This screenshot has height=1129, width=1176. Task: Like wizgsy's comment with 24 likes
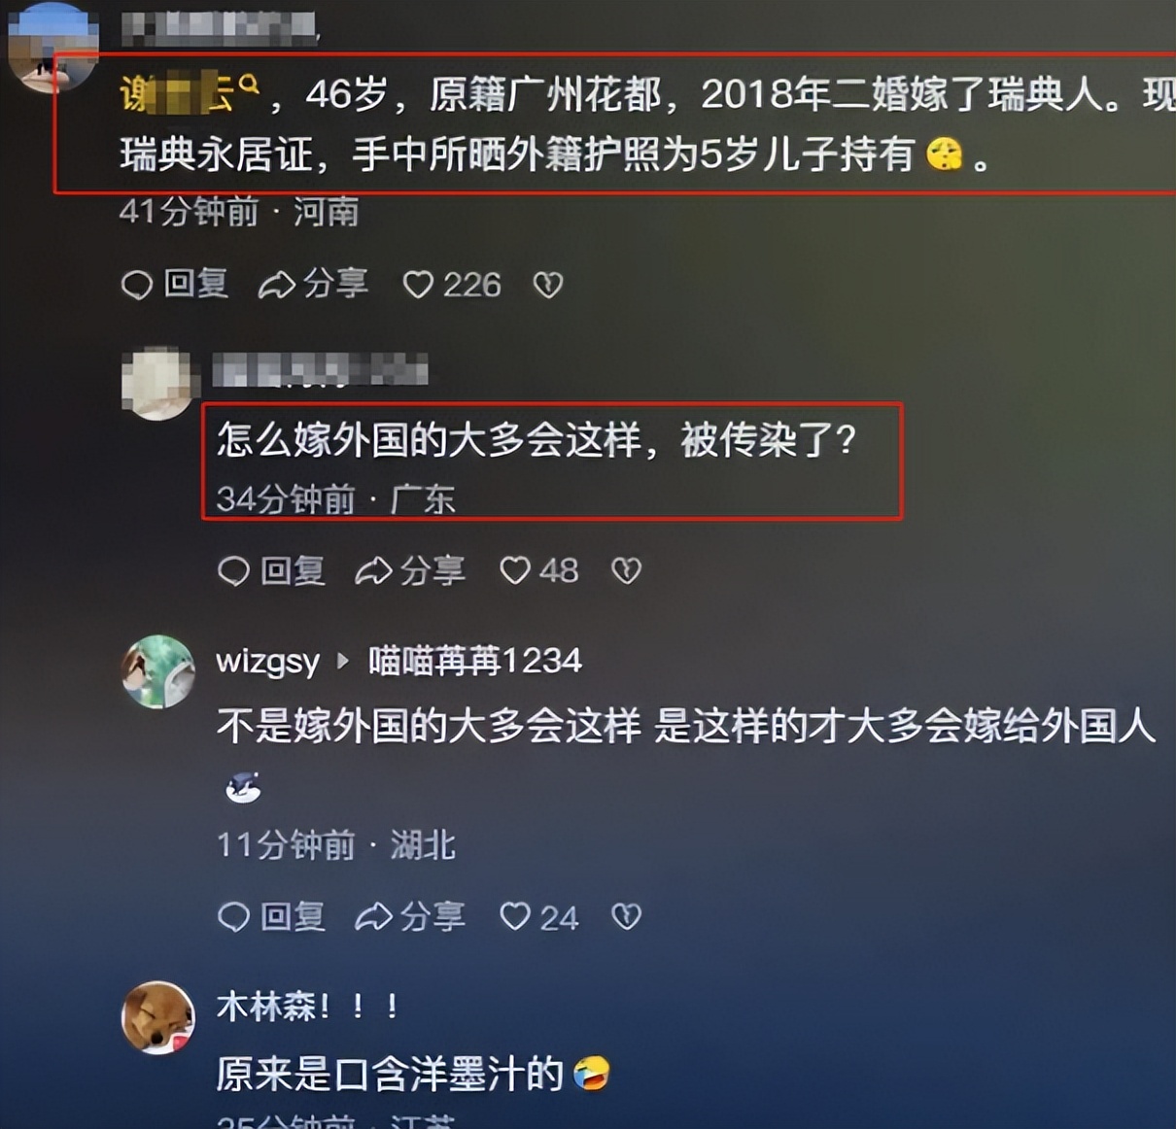tap(538, 916)
